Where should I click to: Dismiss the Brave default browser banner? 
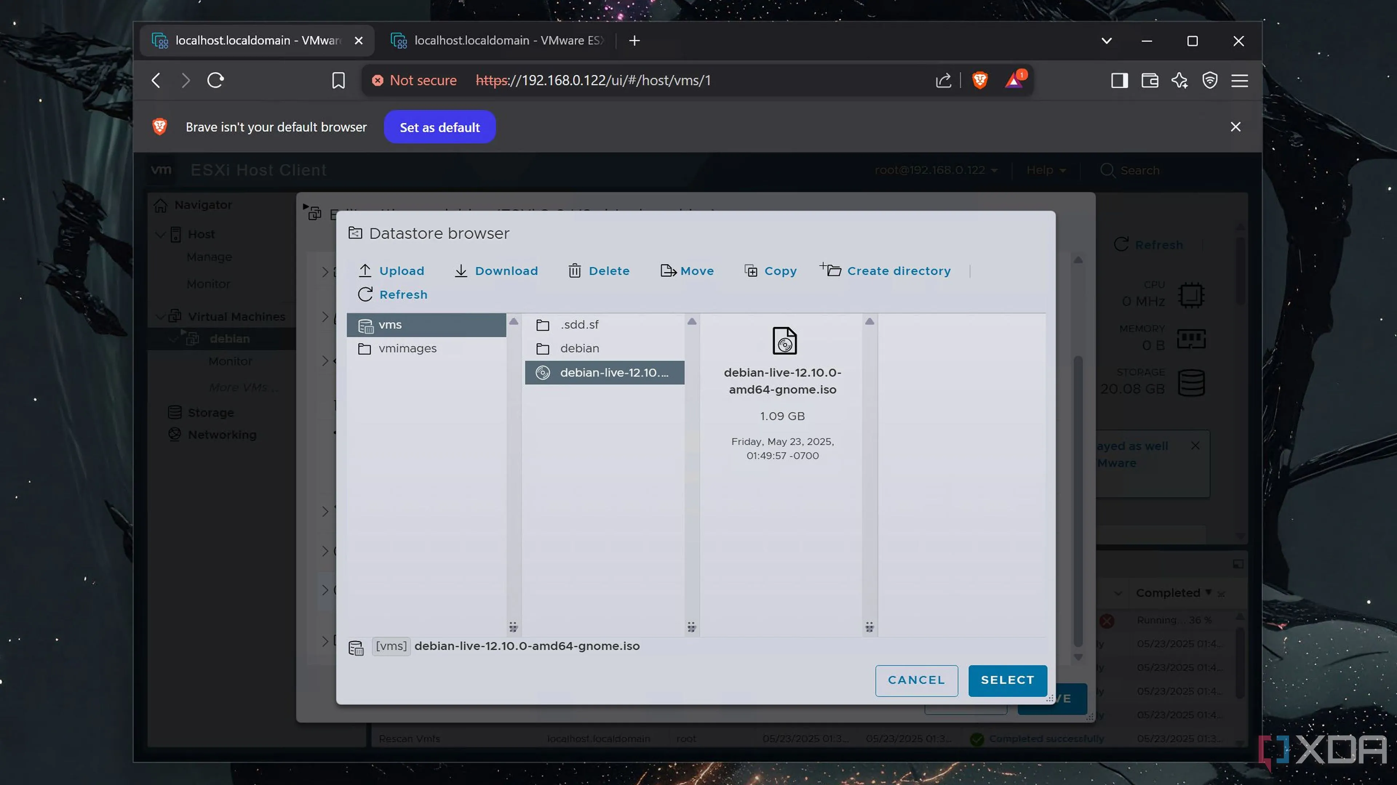(x=1235, y=127)
